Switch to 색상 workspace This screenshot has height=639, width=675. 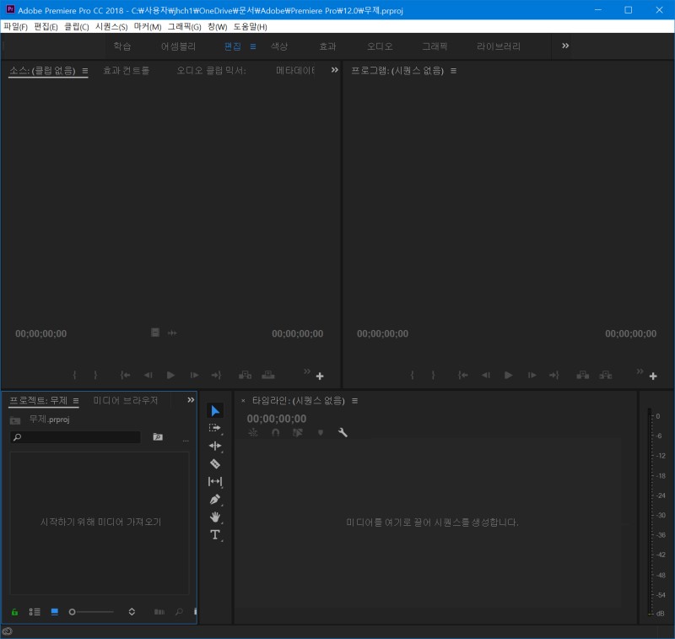coord(279,46)
